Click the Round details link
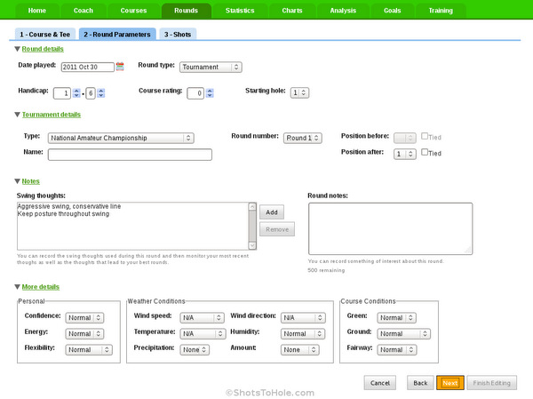533x399 pixels. pos(43,49)
